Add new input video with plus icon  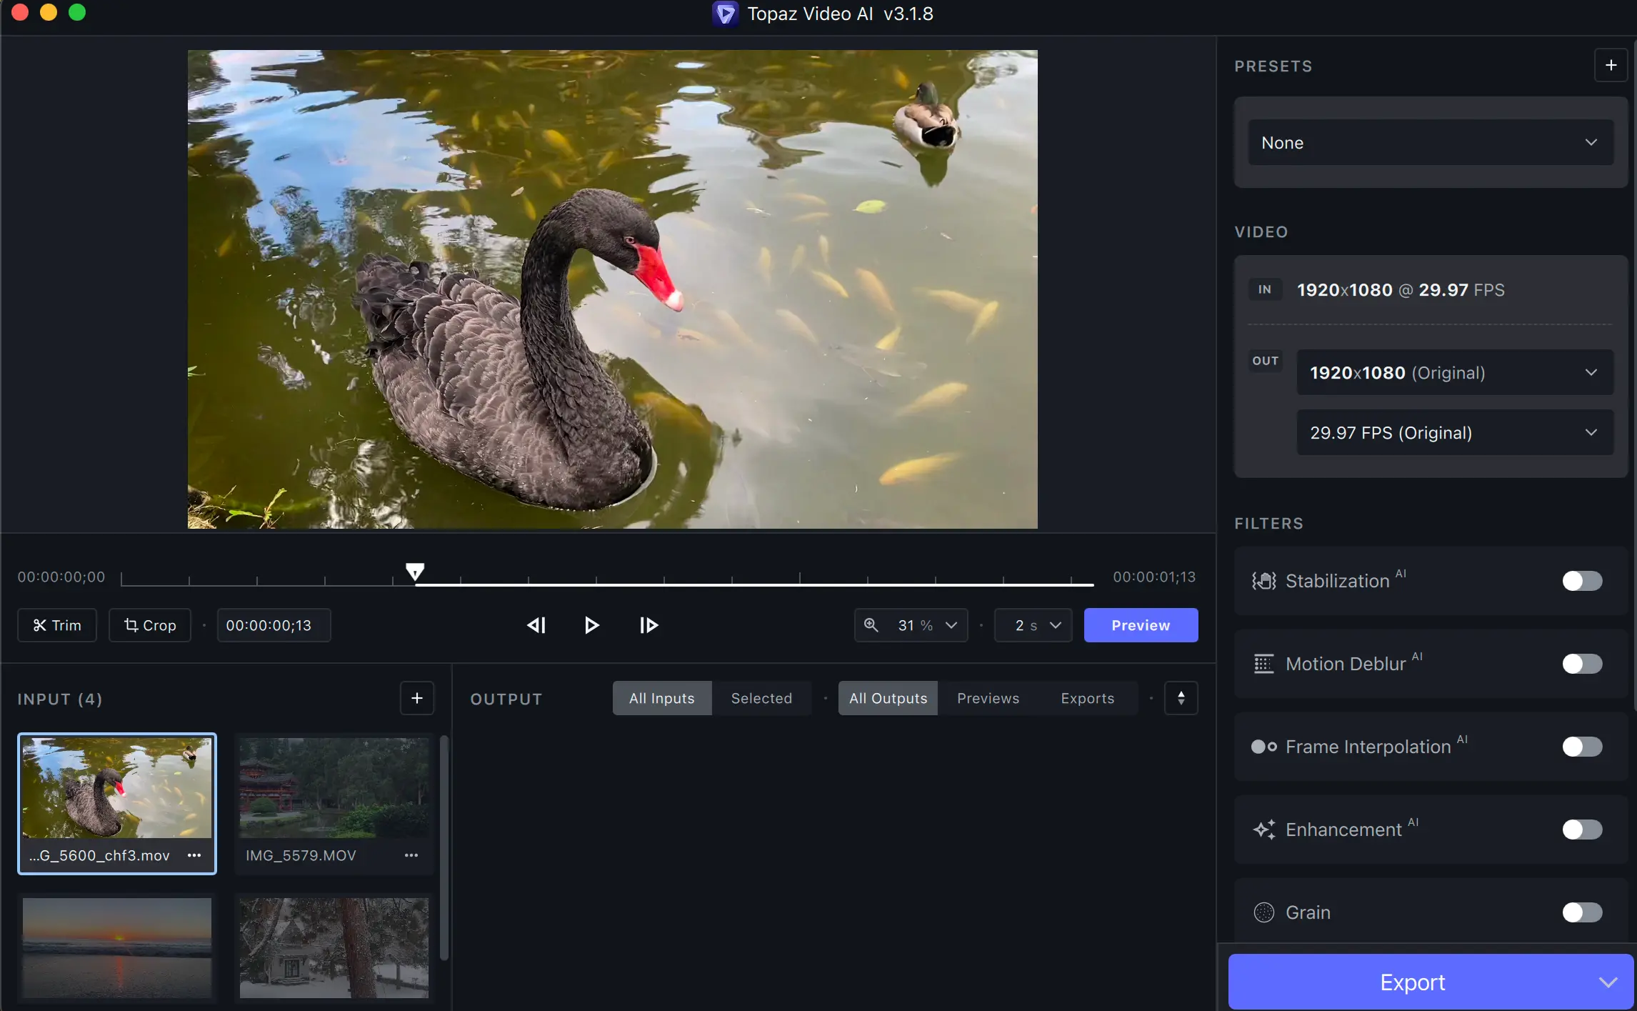coord(417,698)
